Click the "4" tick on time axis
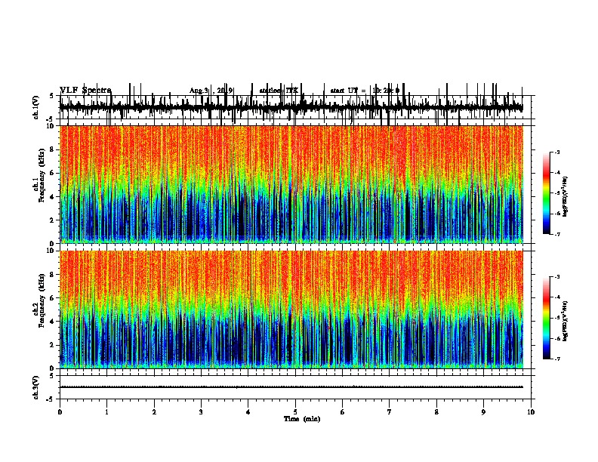Viewport: 598px width, 462px height. tap(248, 412)
